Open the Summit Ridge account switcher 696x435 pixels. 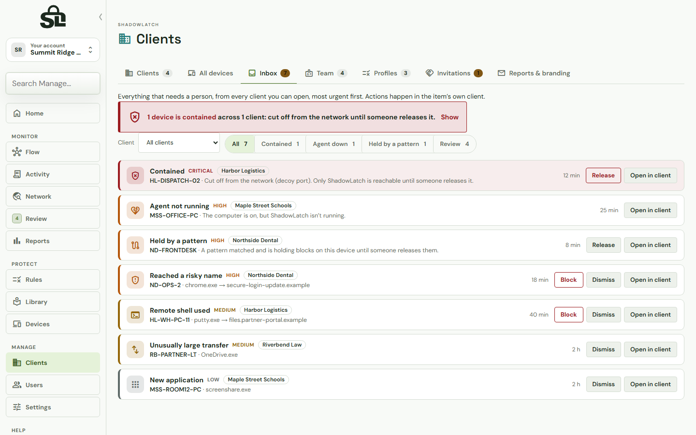53,50
